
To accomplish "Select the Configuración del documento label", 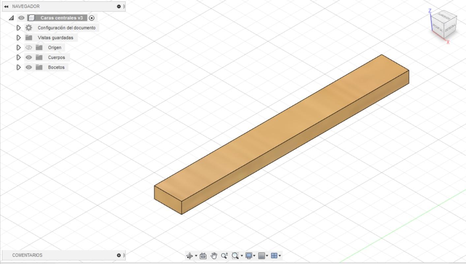I will coord(67,28).
